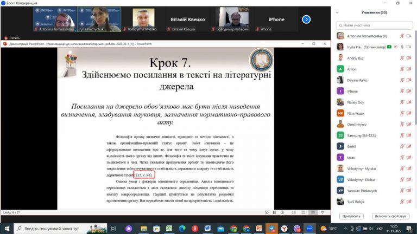Select Iryna Piatnychuk video thumbnail

(x=99, y=19)
